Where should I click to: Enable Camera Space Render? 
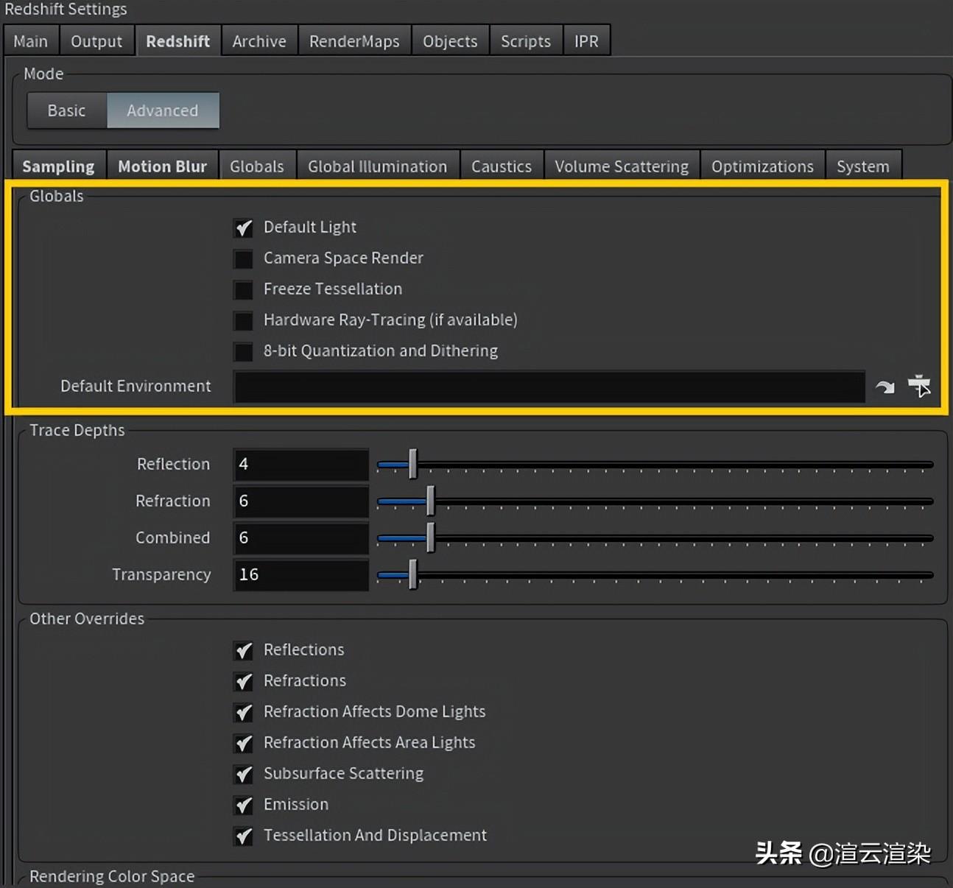tap(243, 258)
